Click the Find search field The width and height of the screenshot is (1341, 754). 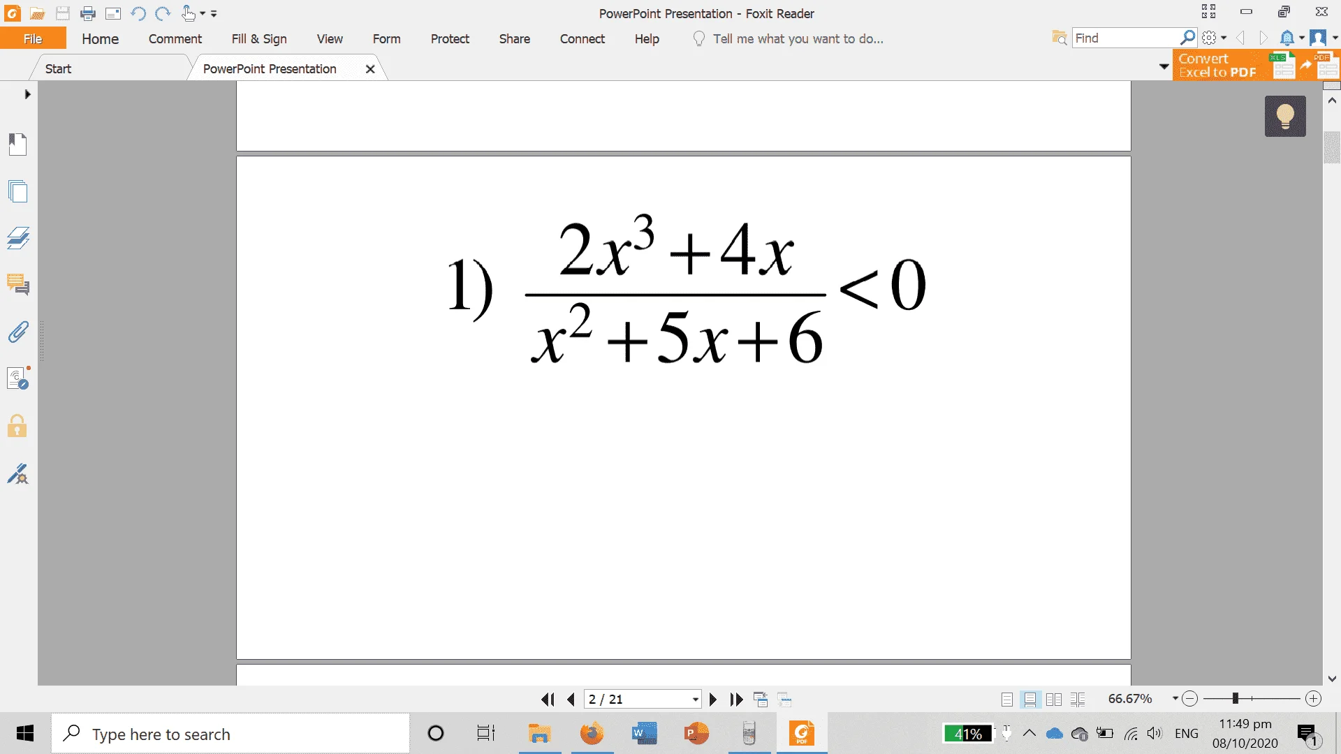pos(1126,38)
